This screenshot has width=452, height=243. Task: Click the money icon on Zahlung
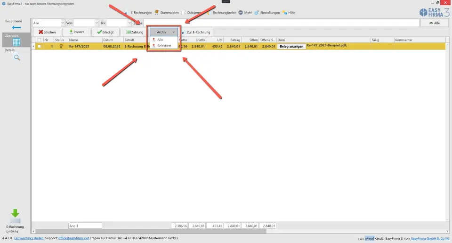pos(128,32)
